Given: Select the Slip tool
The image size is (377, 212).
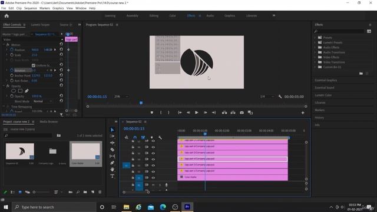Looking at the screenshot, I should tap(113, 156).
